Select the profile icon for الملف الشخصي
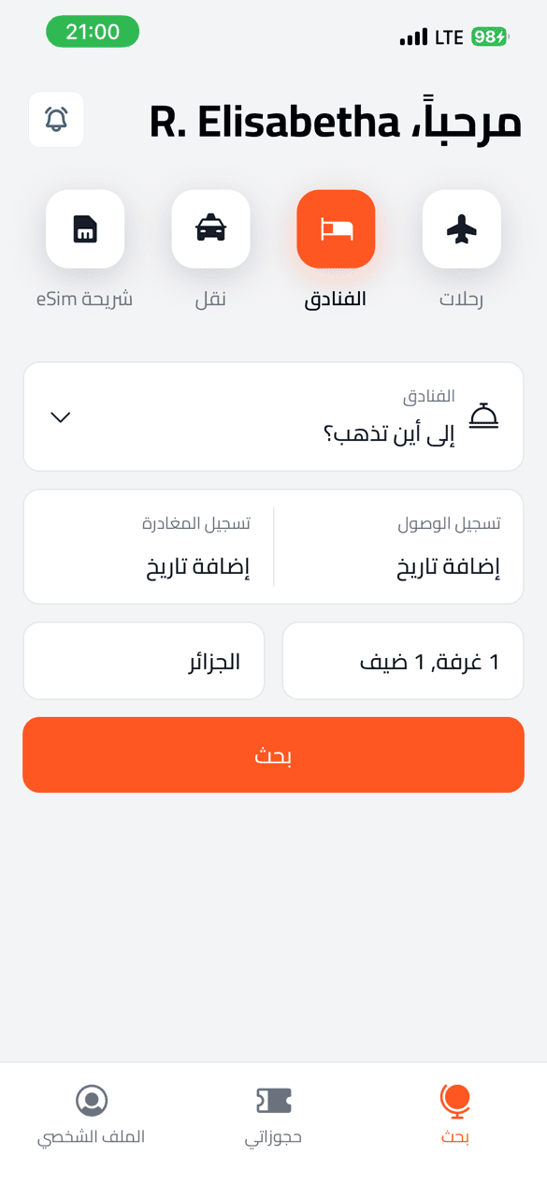Screen dimensions: 547x1185 pos(91,1101)
